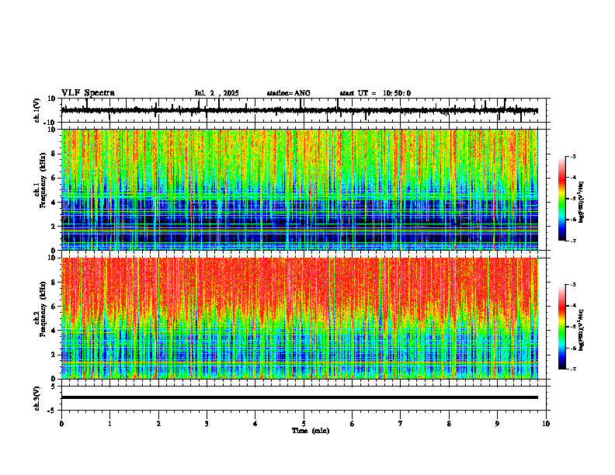Click the "5" tick on ch.3(V) axis
This screenshot has height=475, width=615.
(x=54, y=386)
